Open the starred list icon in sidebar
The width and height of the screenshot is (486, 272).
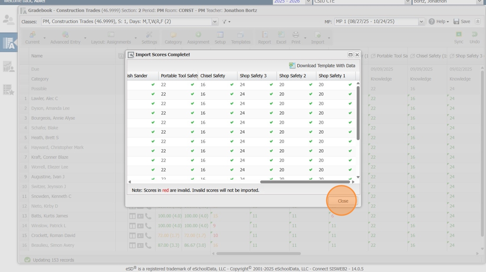8,90
